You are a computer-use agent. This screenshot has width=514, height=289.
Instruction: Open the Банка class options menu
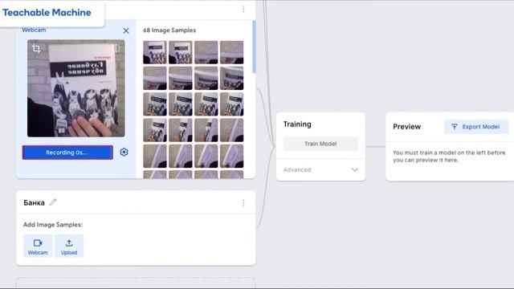point(243,203)
